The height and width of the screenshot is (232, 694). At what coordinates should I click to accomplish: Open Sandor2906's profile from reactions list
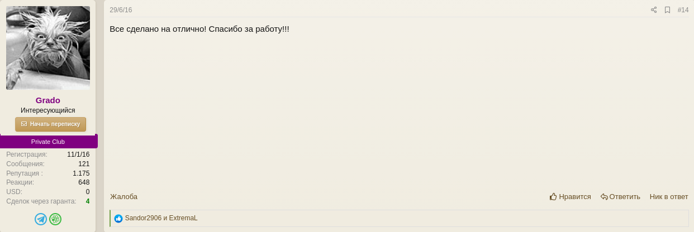tap(143, 218)
